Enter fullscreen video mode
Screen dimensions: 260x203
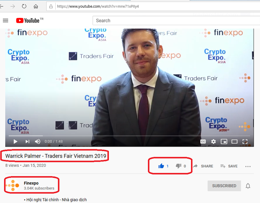click(245, 142)
